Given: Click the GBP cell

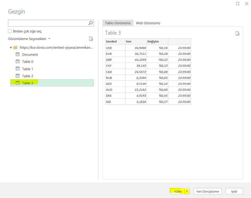Looking at the screenshot, I should click(x=115, y=60).
